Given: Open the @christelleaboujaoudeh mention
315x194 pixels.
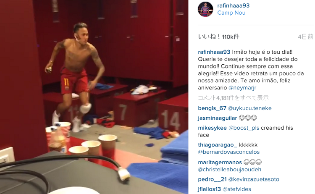Looking at the screenshot, I should coord(230,170).
